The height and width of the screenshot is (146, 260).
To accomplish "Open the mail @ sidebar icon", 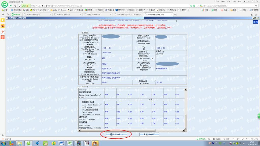I will [3, 32].
